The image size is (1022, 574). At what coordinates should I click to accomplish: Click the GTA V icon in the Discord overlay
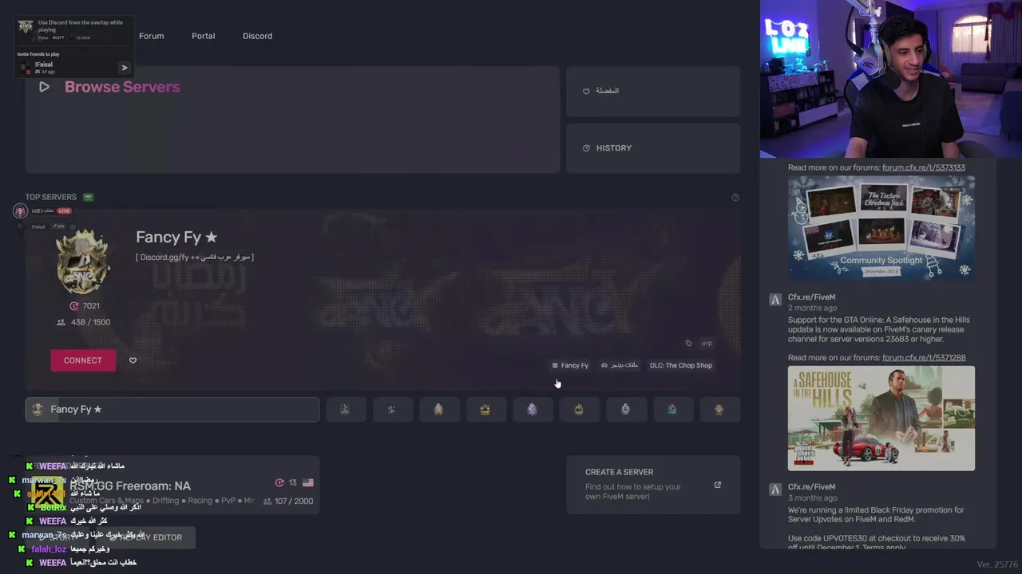click(26, 27)
